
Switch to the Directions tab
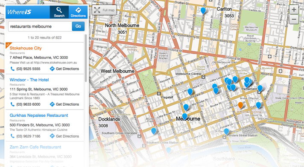pyautogui.click(x=78, y=12)
